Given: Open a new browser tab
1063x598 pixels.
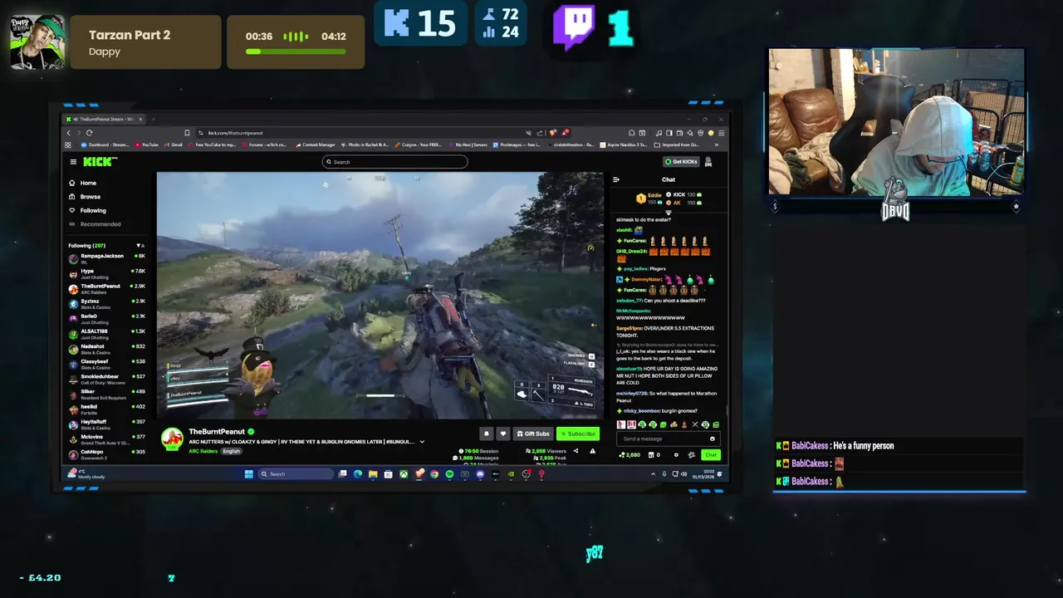Looking at the screenshot, I should (154, 119).
